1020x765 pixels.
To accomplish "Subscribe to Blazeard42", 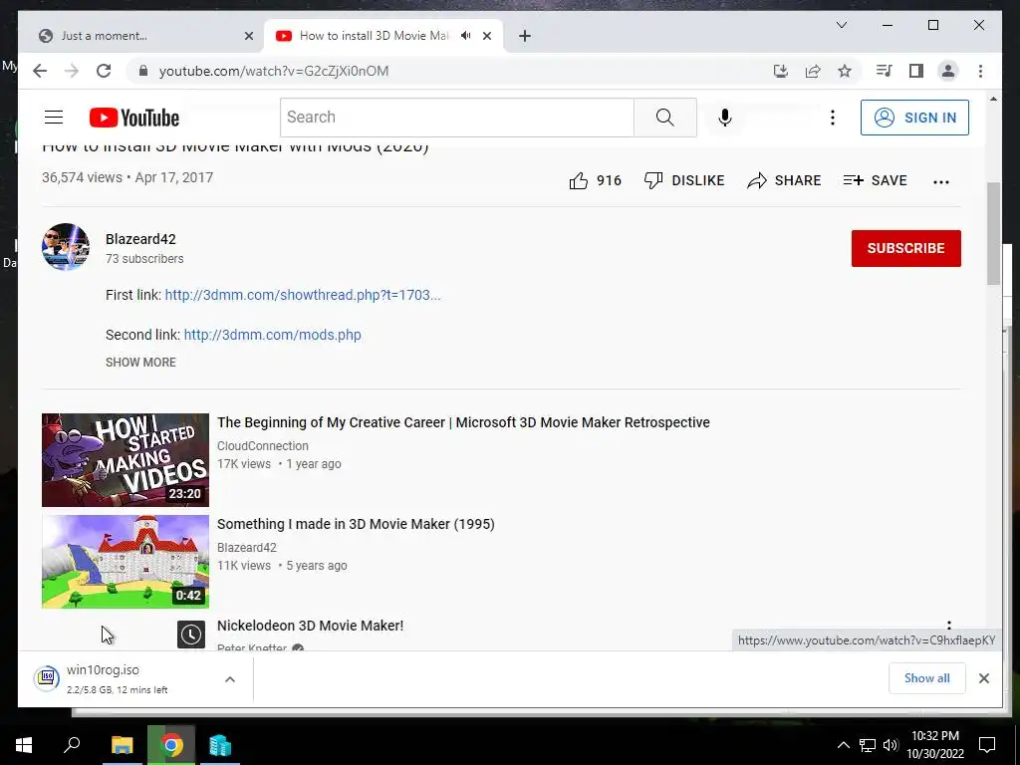I will (905, 248).
